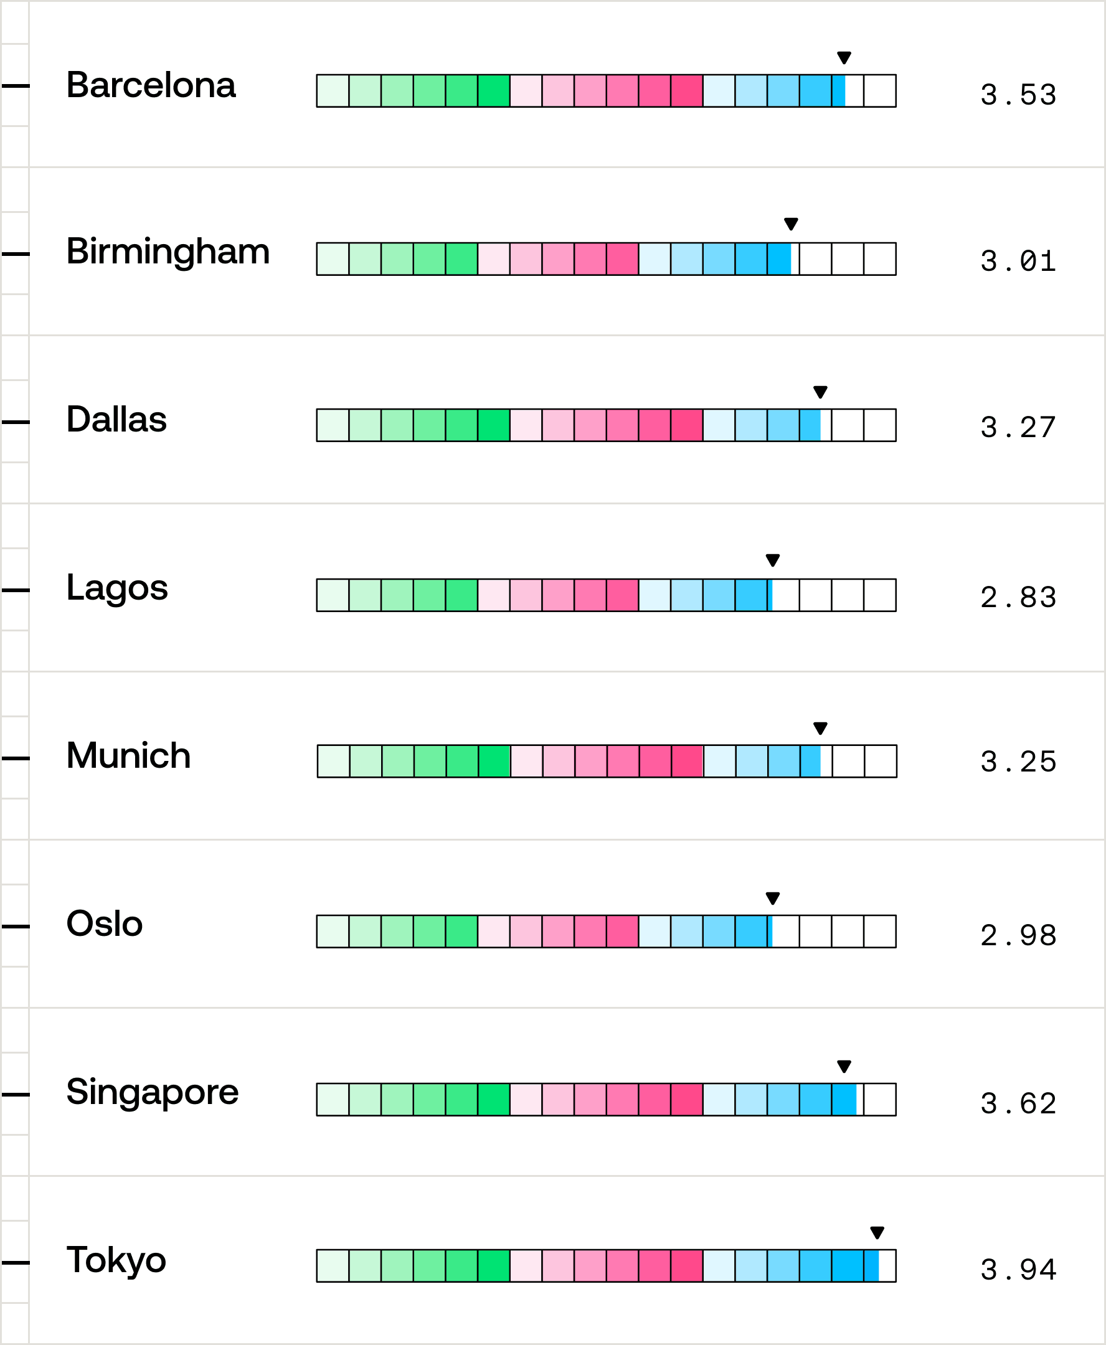Click the Singapore row label
This screenshot has width=1106, height=1345.
153,1092
